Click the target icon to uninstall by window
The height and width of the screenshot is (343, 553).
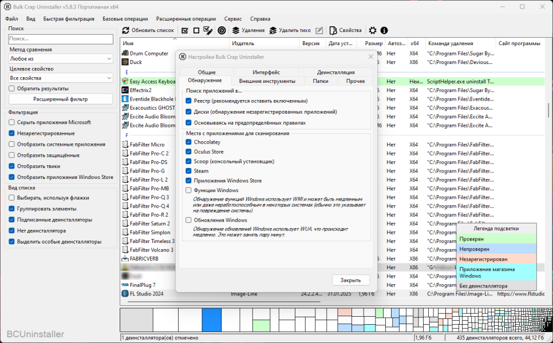click(222, 31)
